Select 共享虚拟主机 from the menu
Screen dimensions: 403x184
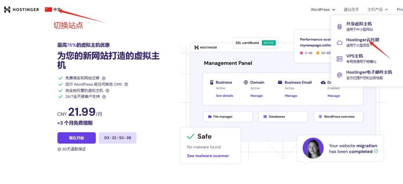coord(359,24)
